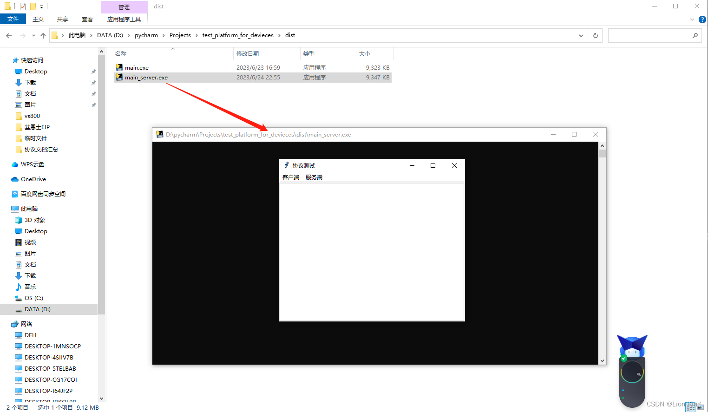Open recent locations dropdown arrow
The image size is (708, 412).
click(x=33, y=35)
